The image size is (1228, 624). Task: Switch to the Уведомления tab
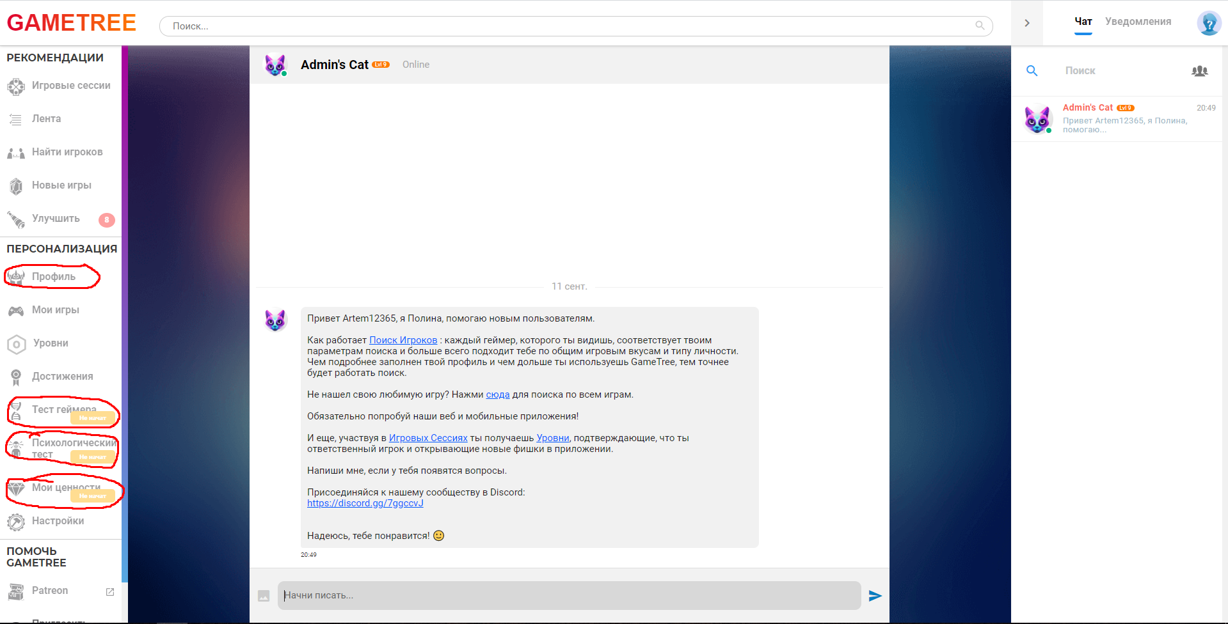[x=1138, y=22]
